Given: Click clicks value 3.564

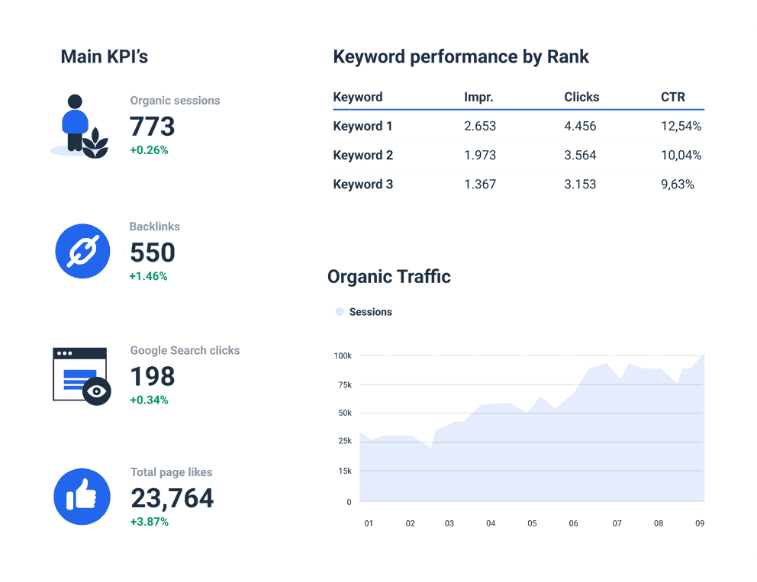Looking at the screenshot, I should 580,155.
